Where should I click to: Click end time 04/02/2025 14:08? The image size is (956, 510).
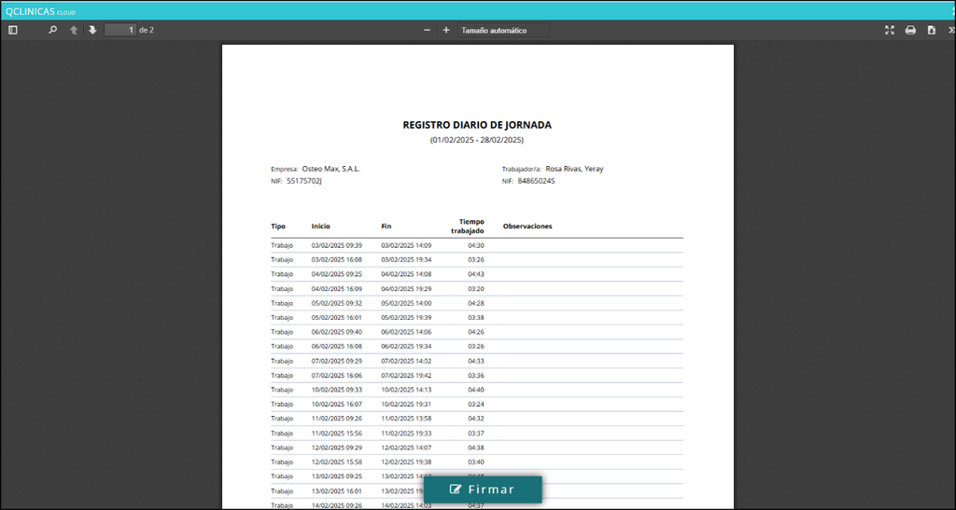406,274
